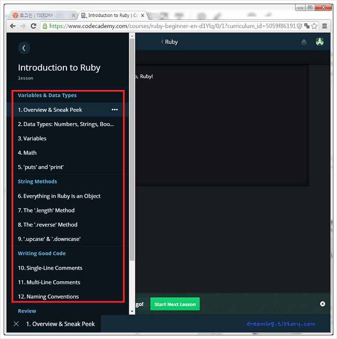The height and width of the screenshot is (339, 337).
Task: Open lesson 11. Multi-Line Comments
Action: (67, 282)
